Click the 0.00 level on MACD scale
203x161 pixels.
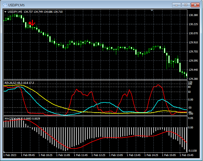(190, 128)
